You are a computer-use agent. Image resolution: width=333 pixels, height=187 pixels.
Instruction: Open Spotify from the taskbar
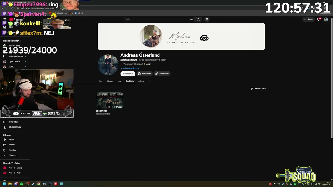(x=21, y=184)
